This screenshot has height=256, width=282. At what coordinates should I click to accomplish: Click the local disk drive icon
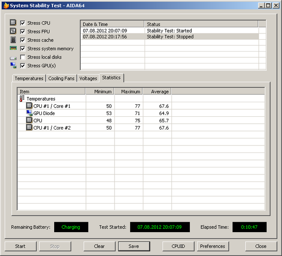(13, 57)
